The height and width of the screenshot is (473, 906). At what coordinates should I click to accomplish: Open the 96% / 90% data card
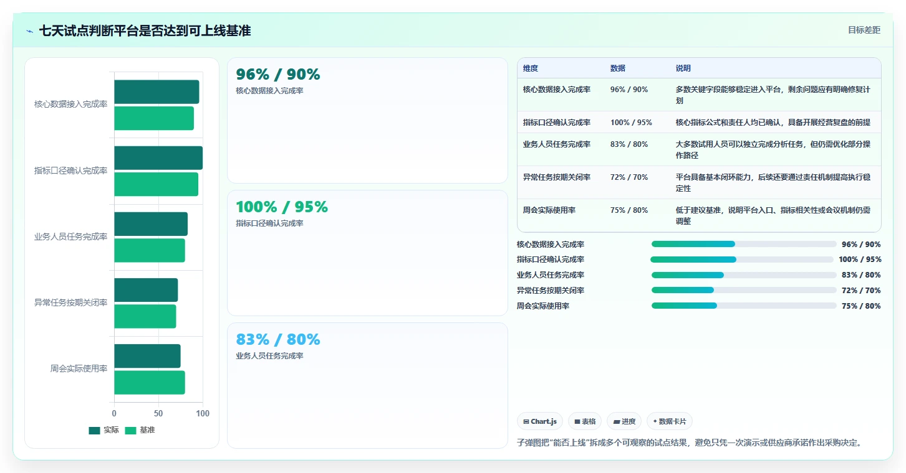367,120
